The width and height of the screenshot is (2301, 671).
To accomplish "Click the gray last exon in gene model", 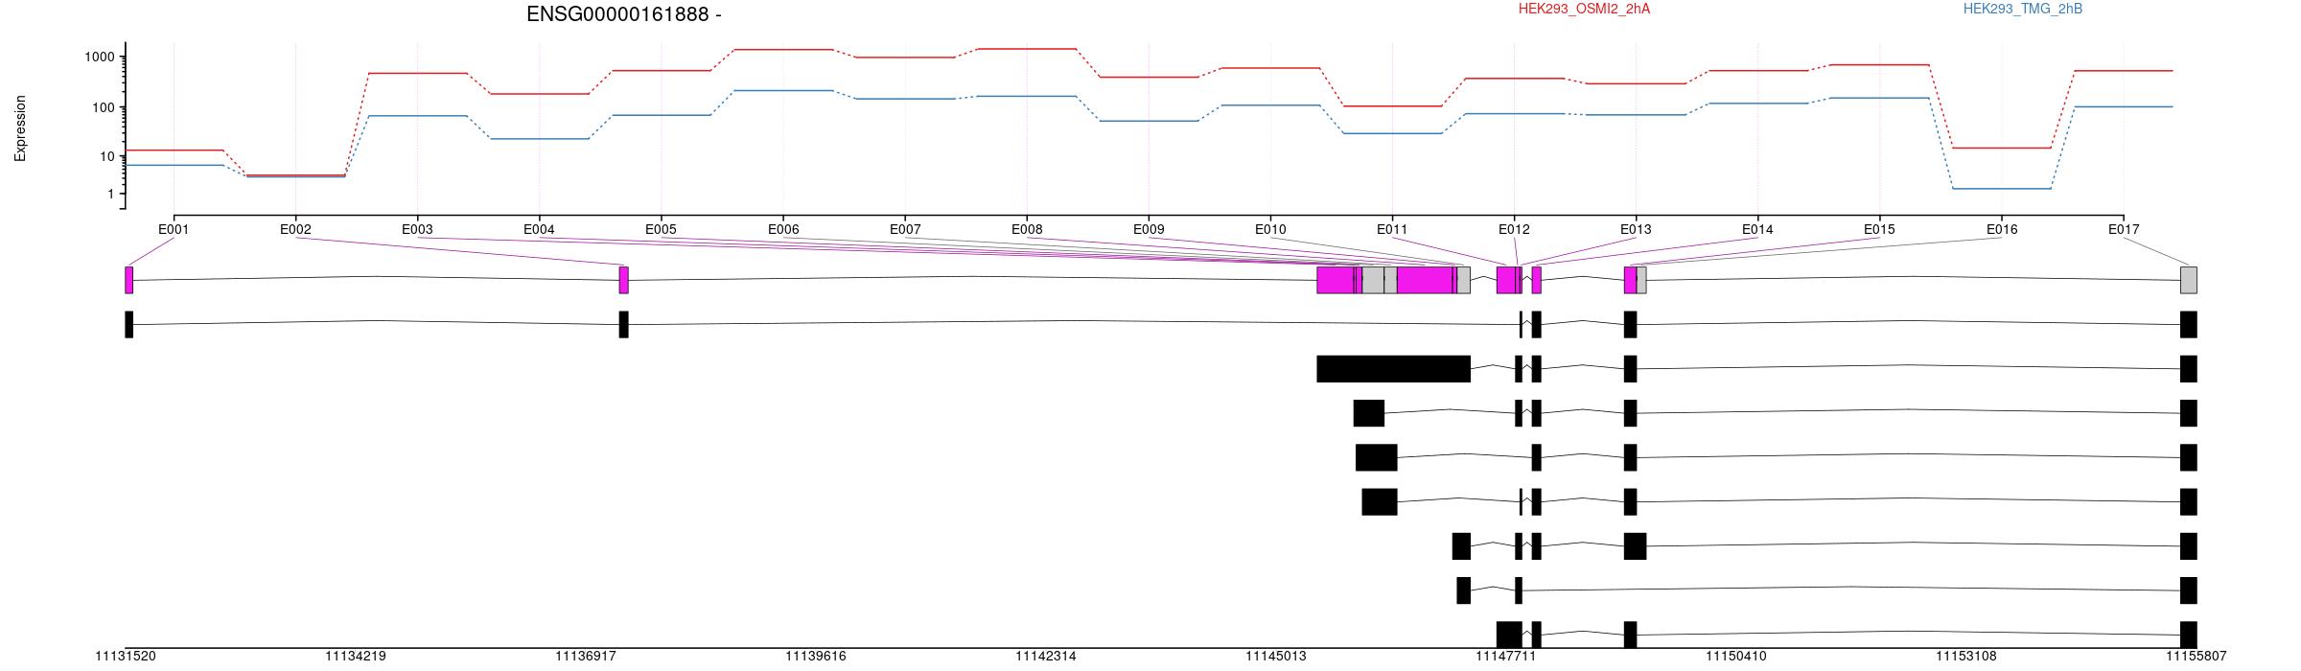I will pos(2189,280).
